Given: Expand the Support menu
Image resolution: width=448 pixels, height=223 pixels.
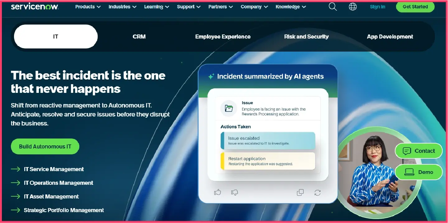Looking at the screenshot, I should (x=189, y=7).
